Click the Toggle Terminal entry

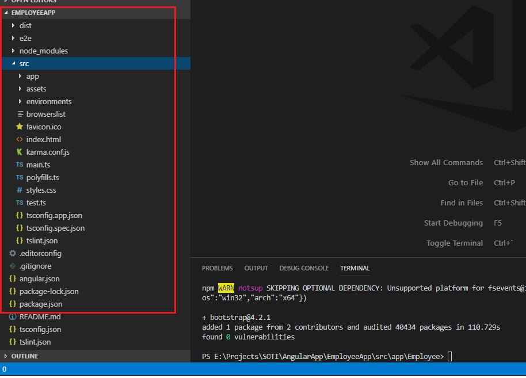coord(454,243)
